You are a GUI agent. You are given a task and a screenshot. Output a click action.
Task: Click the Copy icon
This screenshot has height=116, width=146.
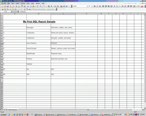(31, 6)
